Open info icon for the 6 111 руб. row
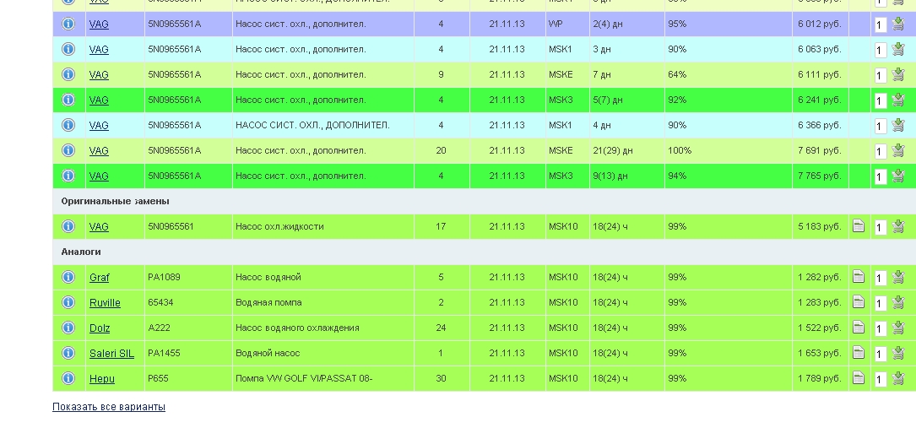 [x=68, y=74]
